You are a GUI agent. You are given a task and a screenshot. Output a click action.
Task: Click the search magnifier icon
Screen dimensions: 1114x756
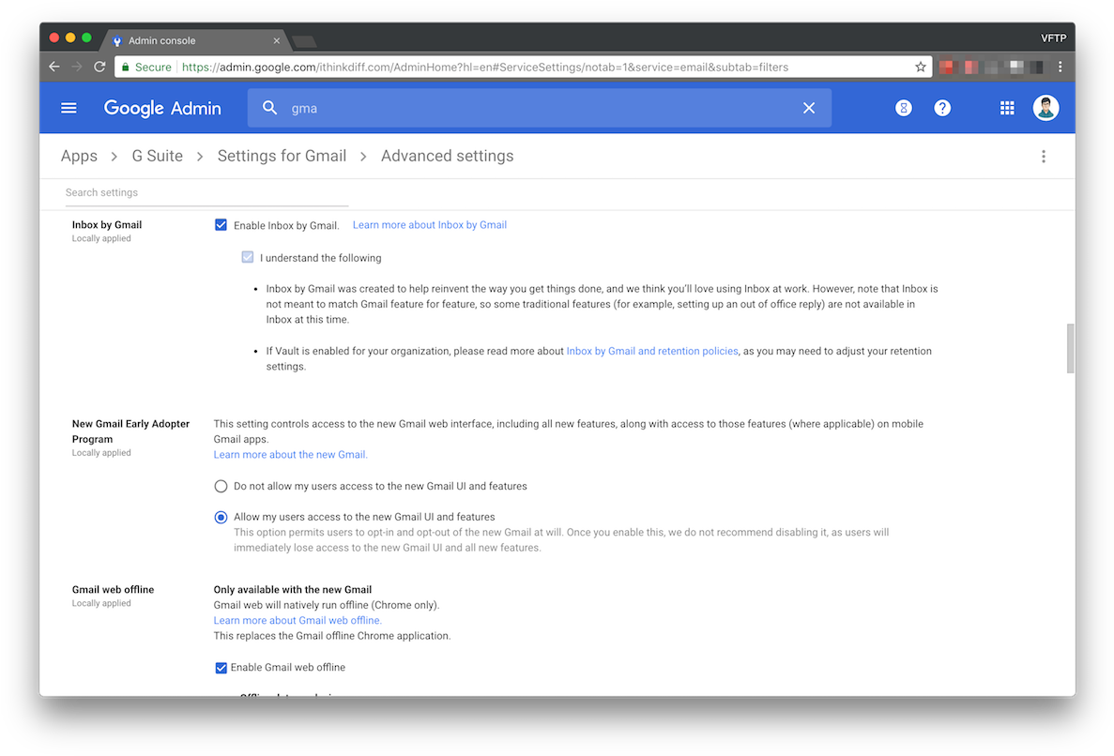pos(269,108)
